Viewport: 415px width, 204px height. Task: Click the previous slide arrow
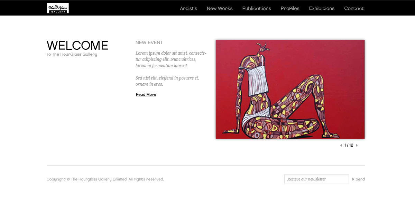click(341, 145)
